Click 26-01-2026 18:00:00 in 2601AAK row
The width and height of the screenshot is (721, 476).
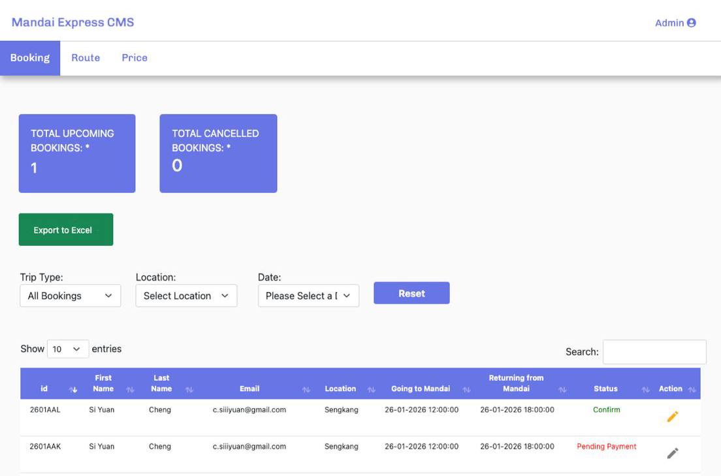coord(517,446)
